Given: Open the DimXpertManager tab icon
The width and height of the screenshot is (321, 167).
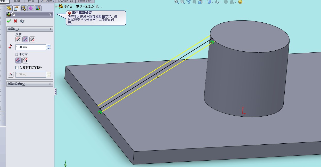Looking at the screenshot, I should pyautogui.click(x=31, y=8).
